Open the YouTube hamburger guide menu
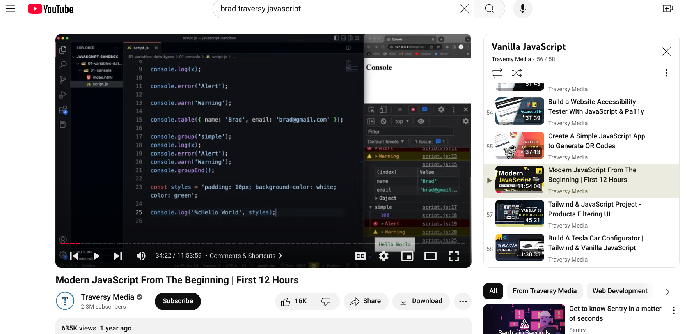 pos(11,9)
